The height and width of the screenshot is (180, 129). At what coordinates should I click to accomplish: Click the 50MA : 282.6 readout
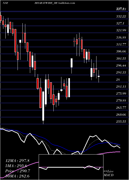[x=17, y=176]
